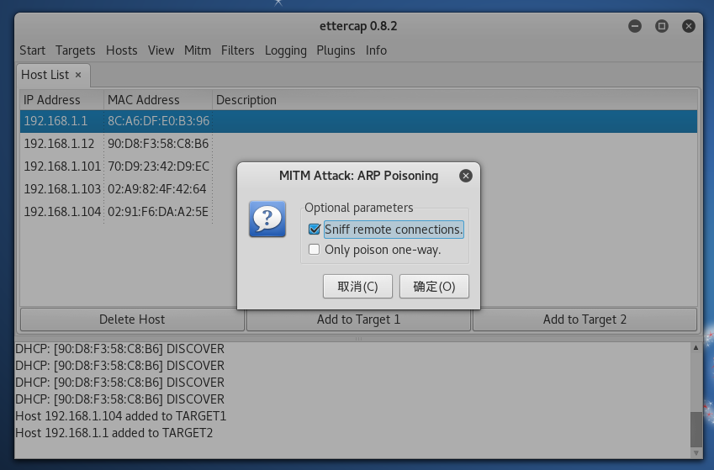Click the Optional parameters label
The height and width of the screenshot is (470, 714).
[359, 208]
